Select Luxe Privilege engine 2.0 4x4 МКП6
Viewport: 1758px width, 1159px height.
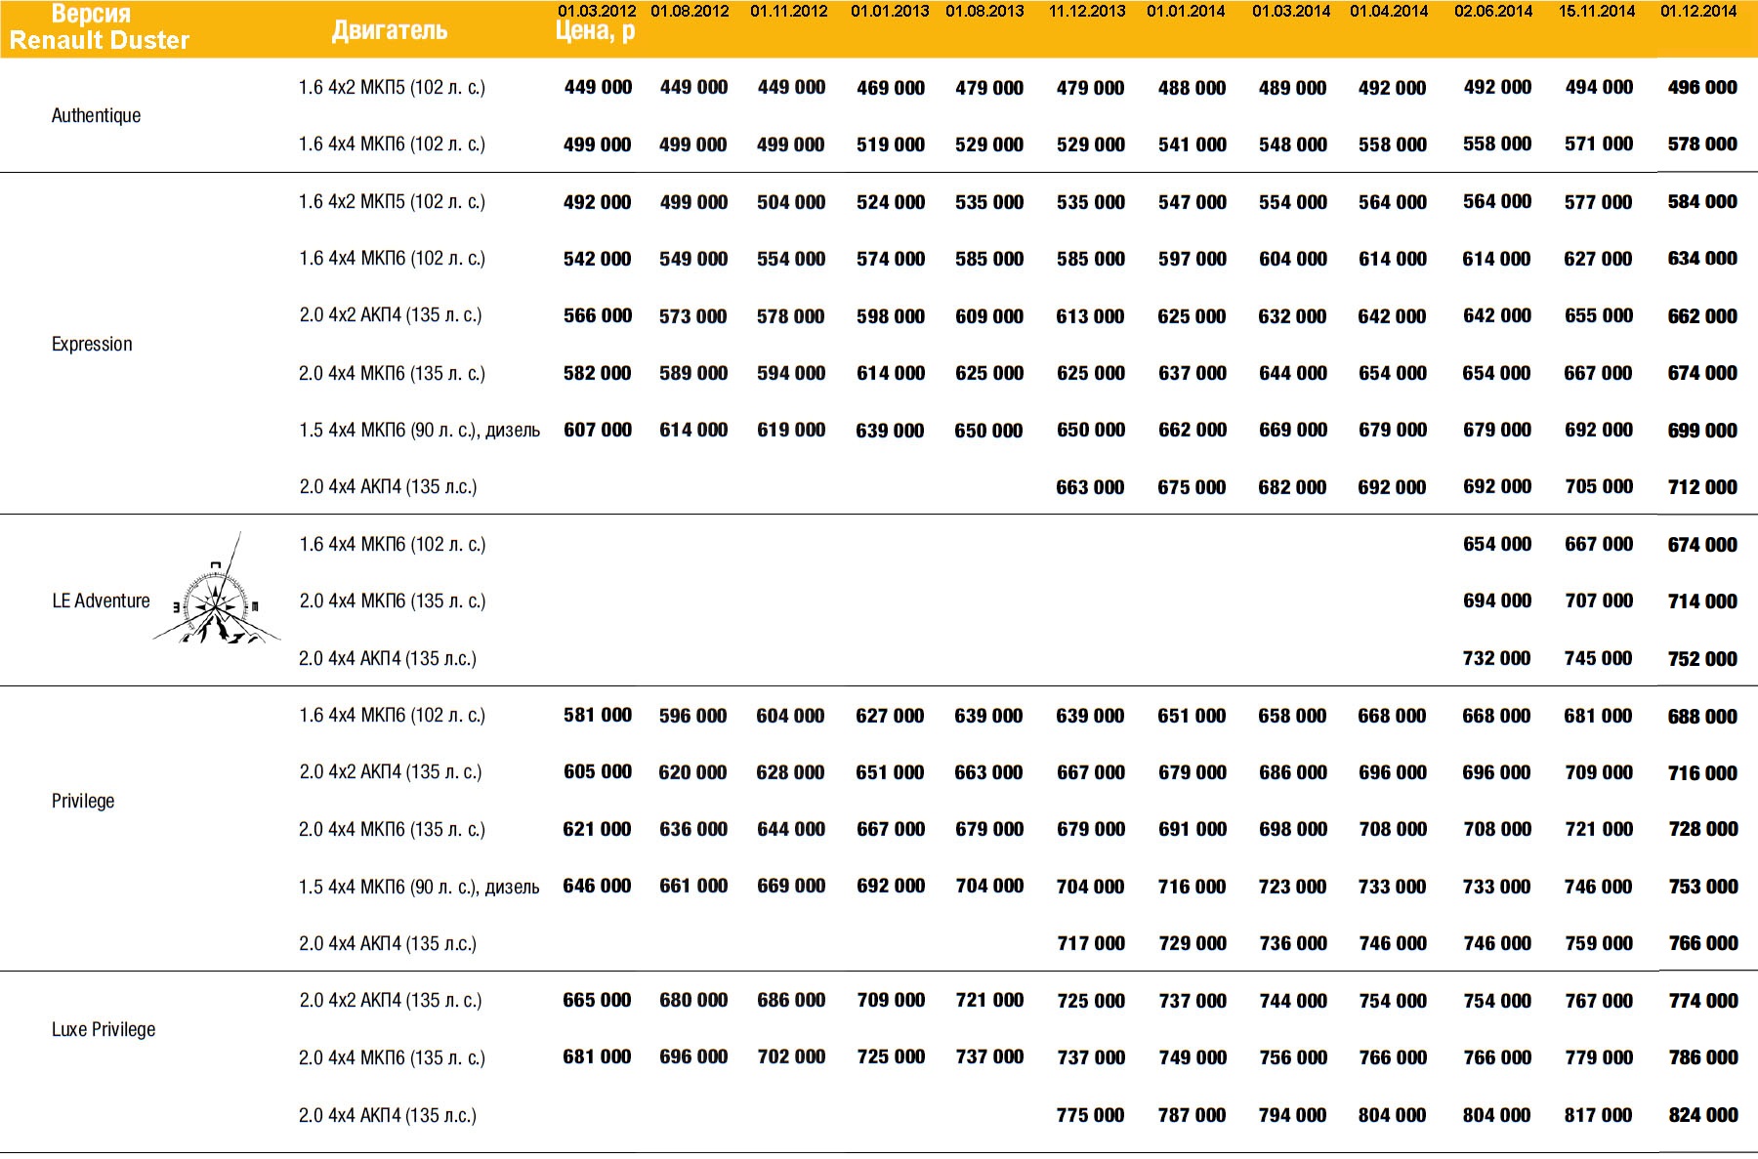(x=392, y=1057)
